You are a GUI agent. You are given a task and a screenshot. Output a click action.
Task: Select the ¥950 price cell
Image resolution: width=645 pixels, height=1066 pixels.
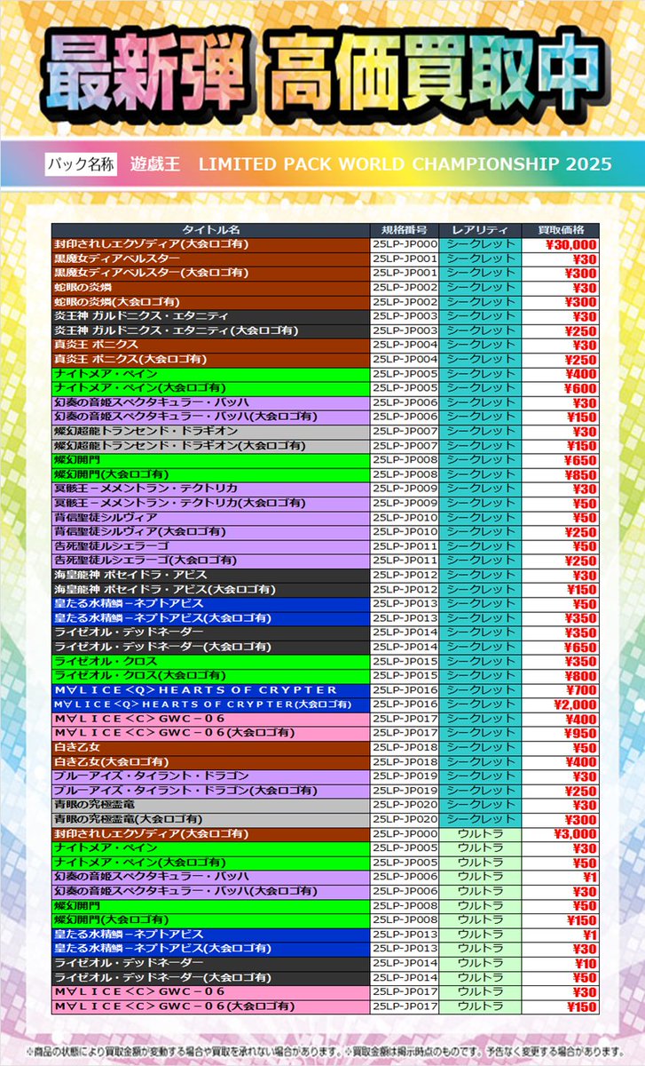(559, 733)
